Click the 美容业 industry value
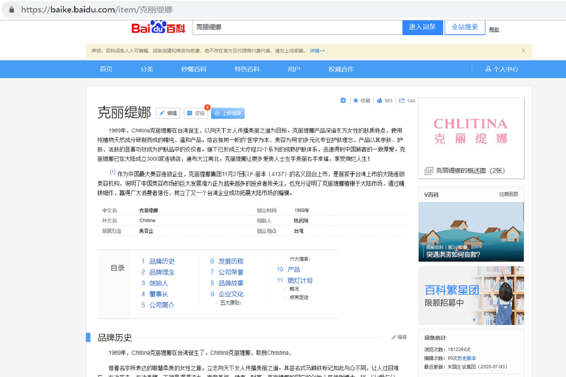This screenshot has width=566, height=377. pos(146,231)
